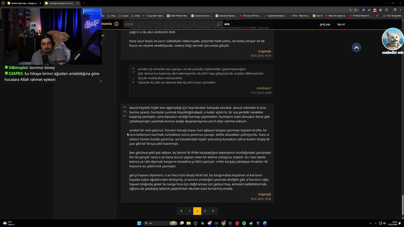This screenshot has width=404, height=227.
Task: Open the Chao bookmarks folder
Action: pyautogui.click(x=111, y=16)
